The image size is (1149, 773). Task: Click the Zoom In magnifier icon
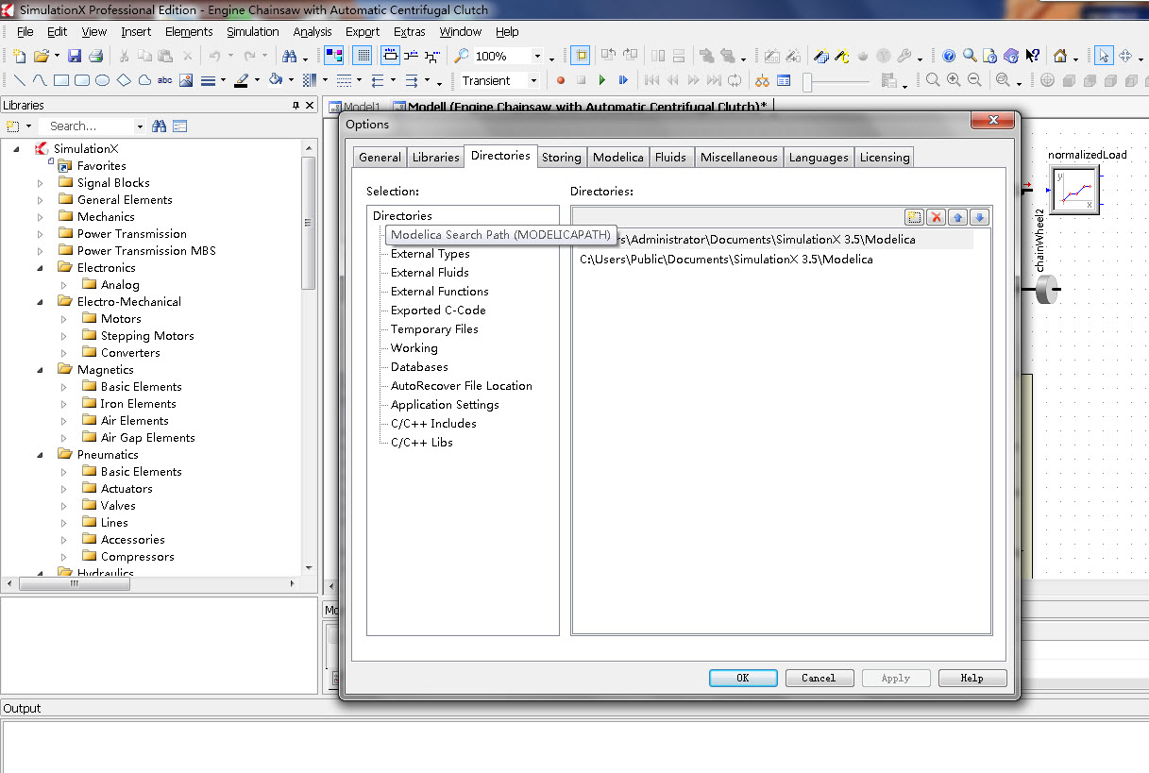pos(954,80)
